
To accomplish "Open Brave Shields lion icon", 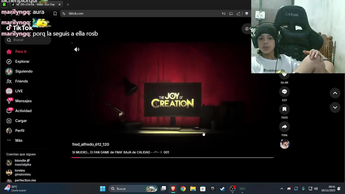I will [x=247, y=13].
